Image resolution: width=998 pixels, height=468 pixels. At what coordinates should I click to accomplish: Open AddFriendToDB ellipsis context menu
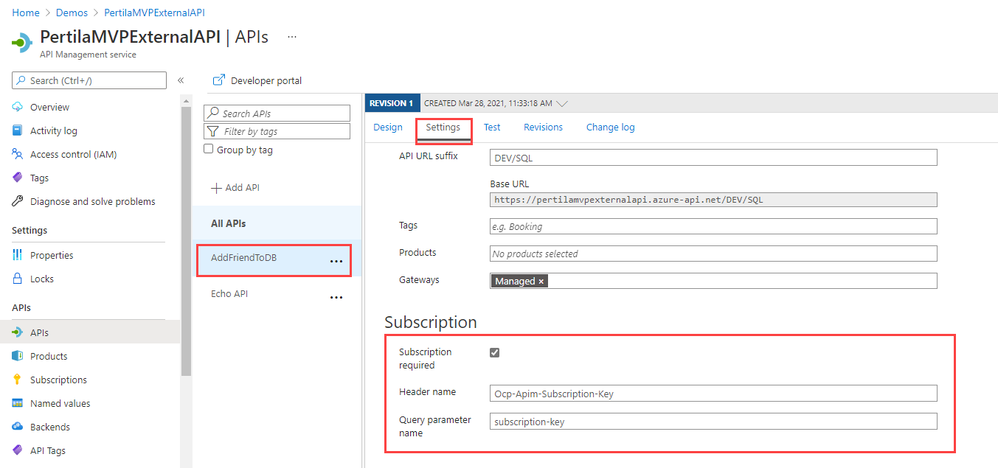[x=336, y=262]
